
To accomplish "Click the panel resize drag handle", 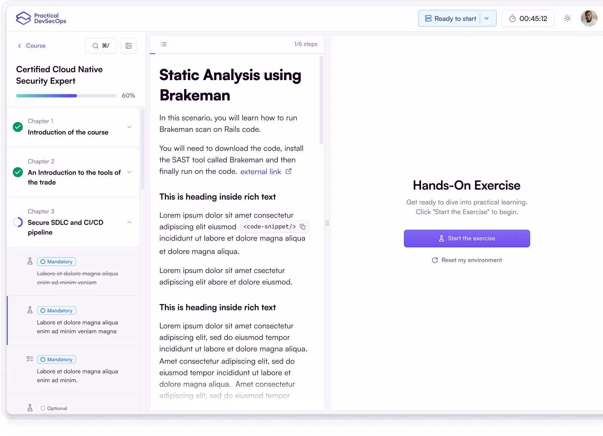I will [x=327, y=223].
